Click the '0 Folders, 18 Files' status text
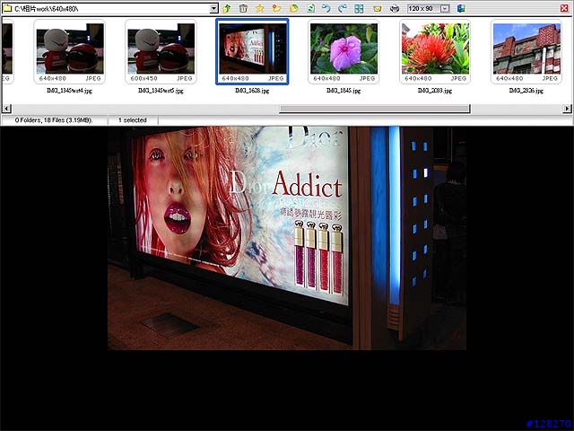Image resolution: width=574 pixels, height=431 pixels. tap(54, 120)
